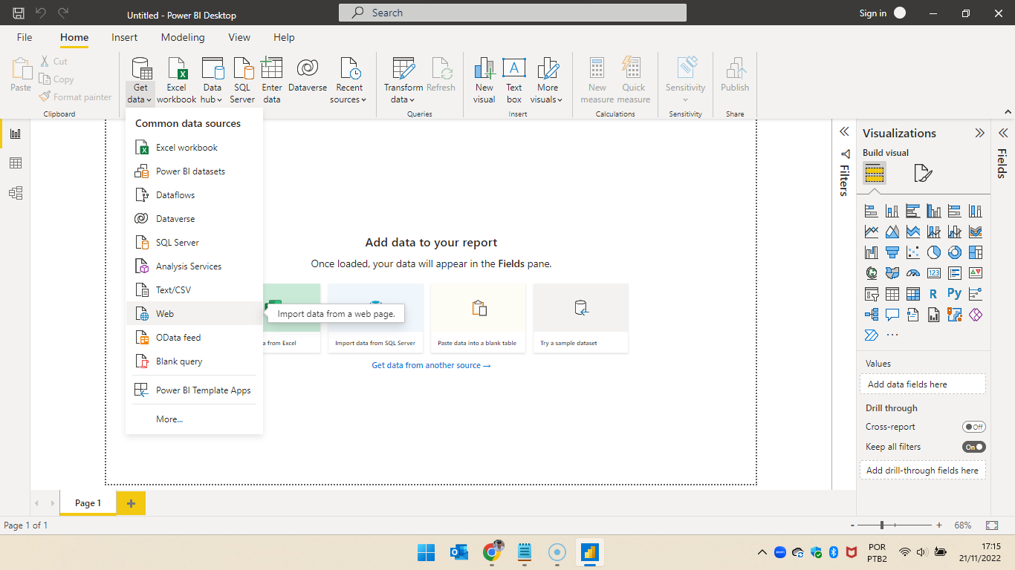
Task: Click Get data from another source link
Action: 431,365
